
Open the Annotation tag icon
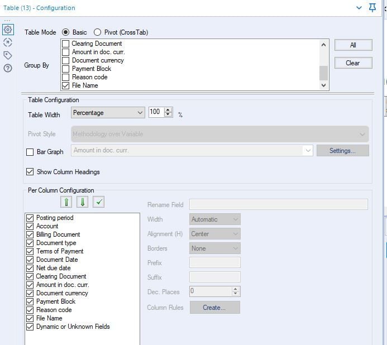point(8,55)
